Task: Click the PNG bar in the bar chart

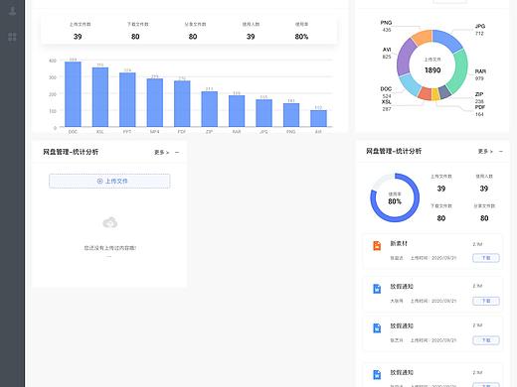Action: [x=291, y=115]
